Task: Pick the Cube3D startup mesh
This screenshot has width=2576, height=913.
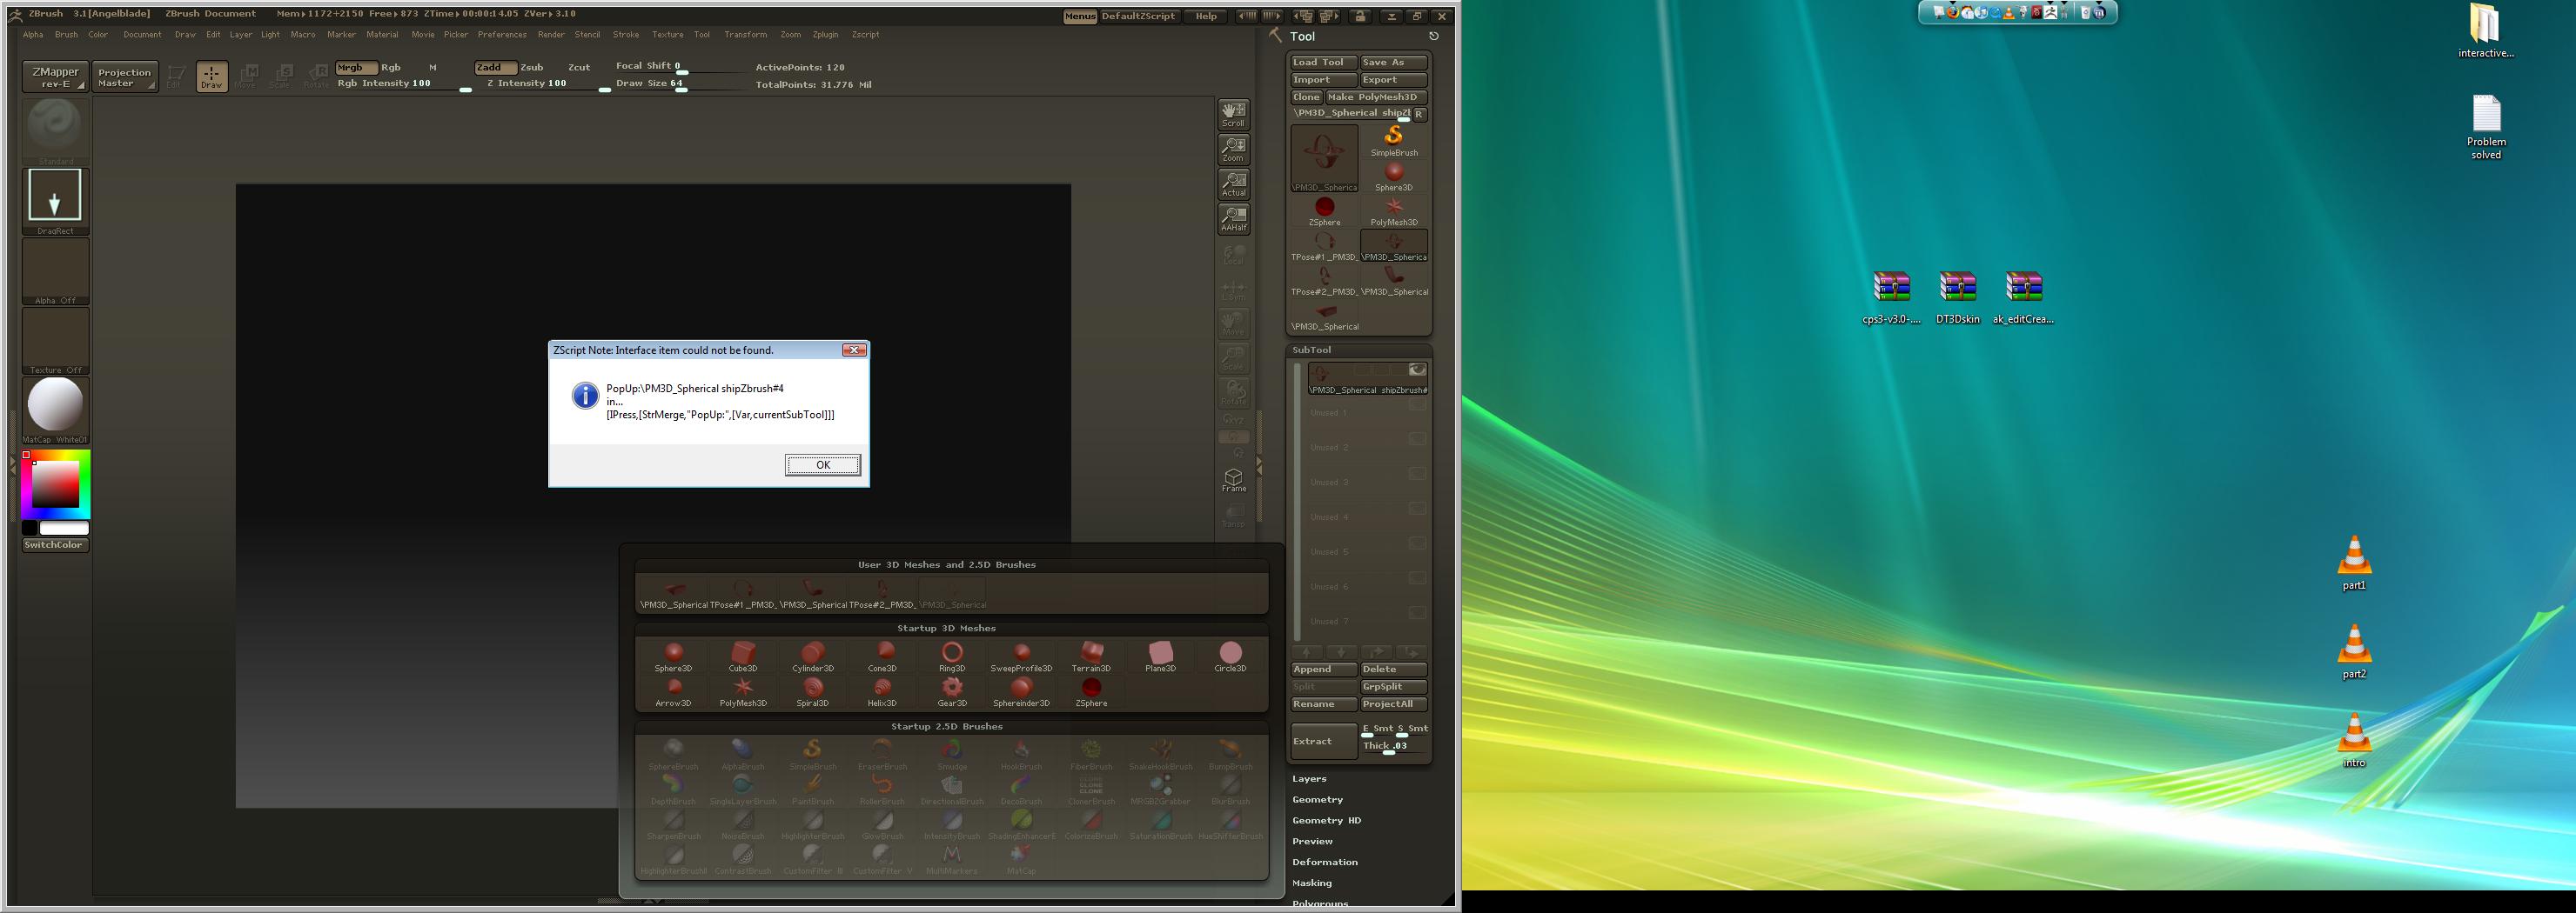Action: point(742,656)
